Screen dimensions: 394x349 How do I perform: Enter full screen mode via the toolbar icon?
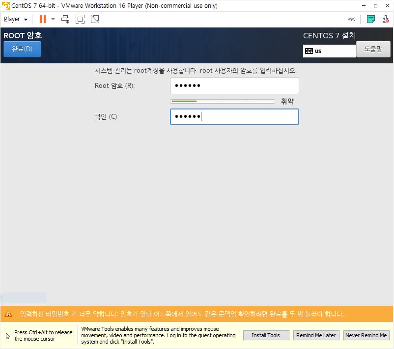(x=80, y=19)
